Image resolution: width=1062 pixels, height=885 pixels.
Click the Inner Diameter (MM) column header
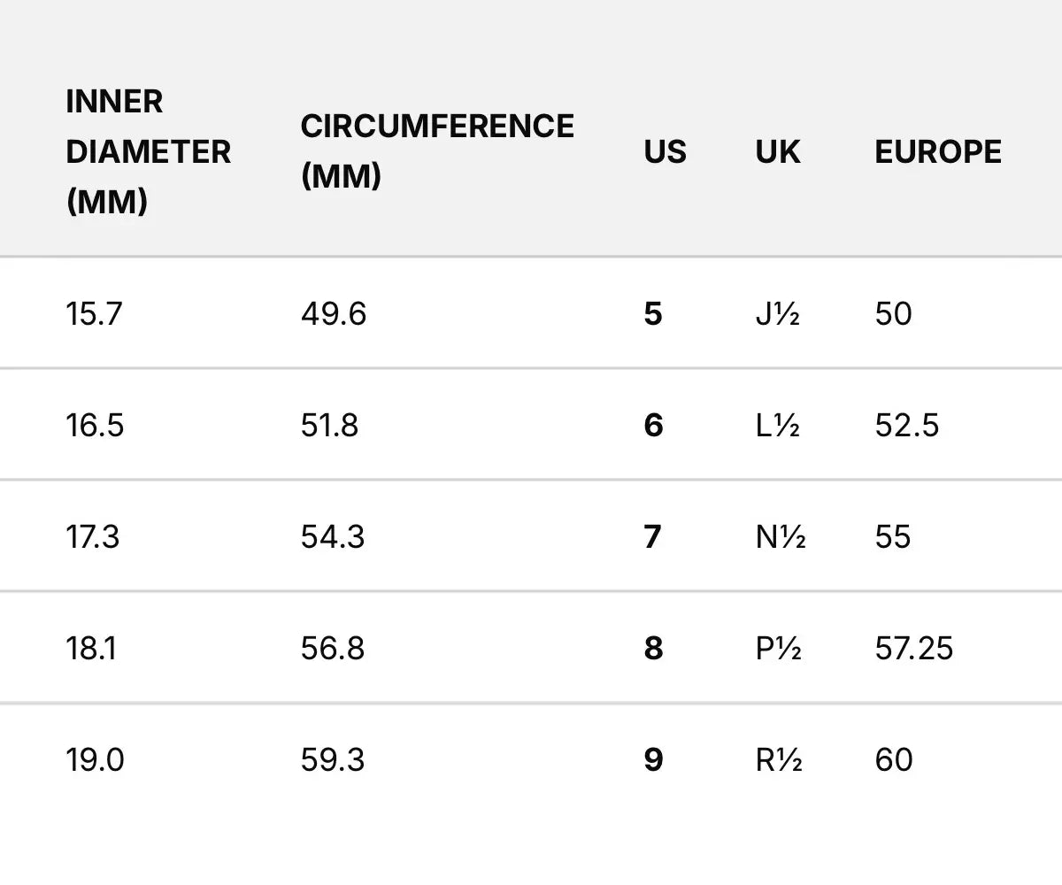pyautogui.click(x=148, y=152)
